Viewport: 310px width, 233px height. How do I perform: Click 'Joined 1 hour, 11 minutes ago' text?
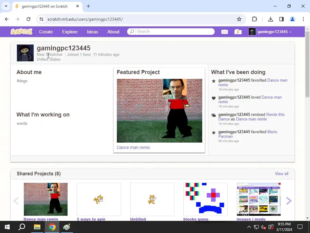coord(93,55)
